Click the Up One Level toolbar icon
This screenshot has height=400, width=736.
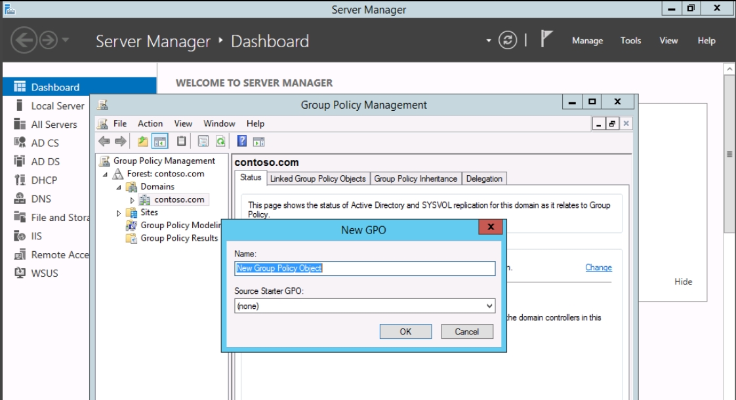tap(143, 141)
